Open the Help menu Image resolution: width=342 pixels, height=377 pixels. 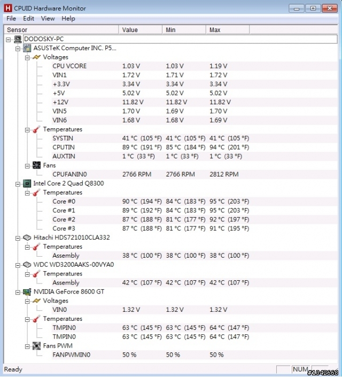68,19
